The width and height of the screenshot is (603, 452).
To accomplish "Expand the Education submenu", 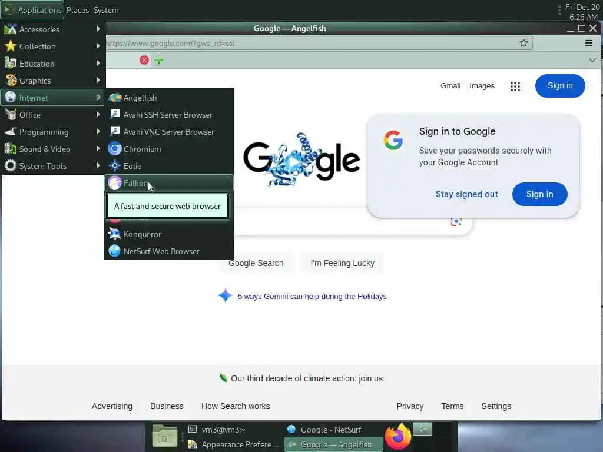I will [52, 64].
